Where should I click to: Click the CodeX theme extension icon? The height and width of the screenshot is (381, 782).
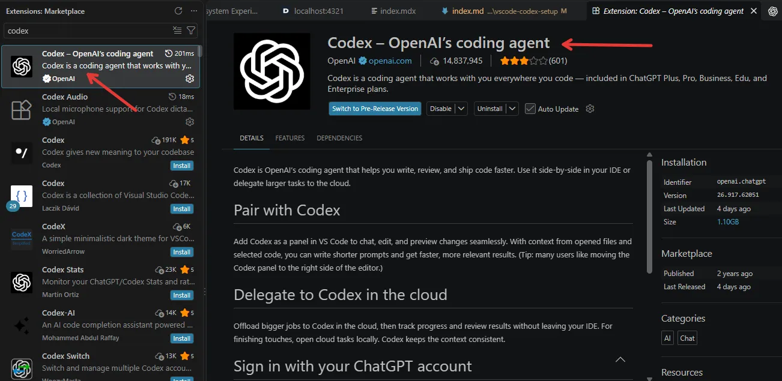pyautogui.click(x=22, y=239)
